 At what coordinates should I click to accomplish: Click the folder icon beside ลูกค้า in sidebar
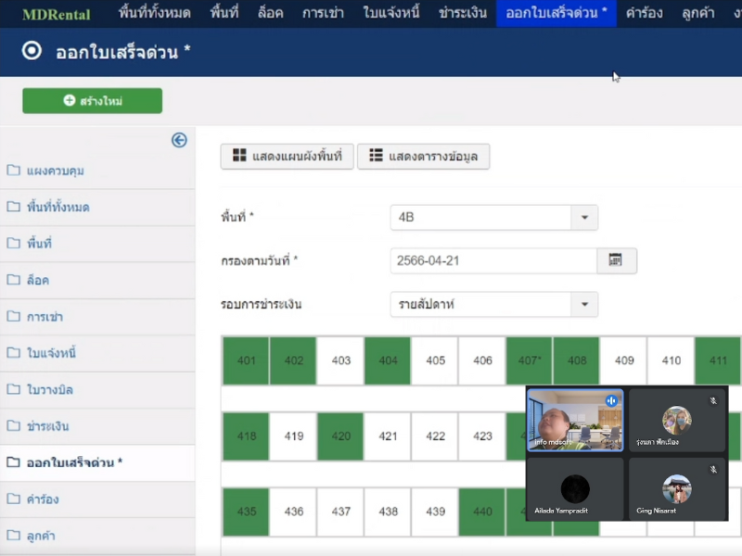14,535
